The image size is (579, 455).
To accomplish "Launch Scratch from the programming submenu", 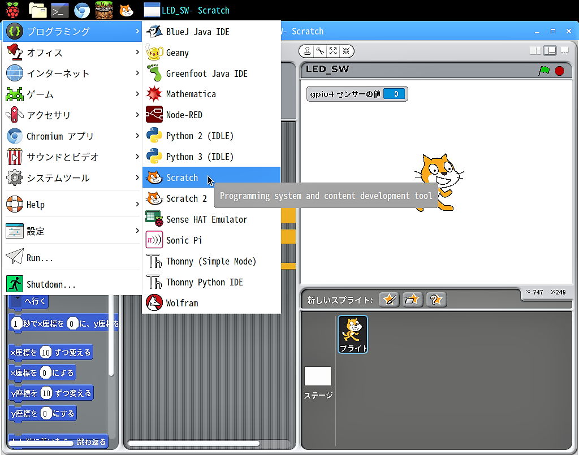I will pyautogui.click(x=211, y=177).
